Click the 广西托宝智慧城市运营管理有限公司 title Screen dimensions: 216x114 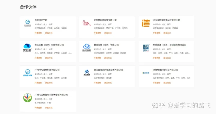[x=51, y=95]
